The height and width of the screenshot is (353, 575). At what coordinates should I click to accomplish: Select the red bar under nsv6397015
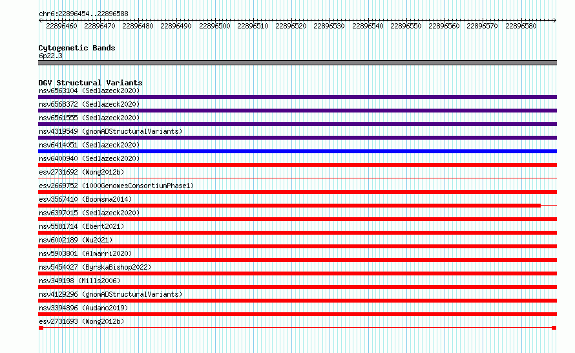297,219
